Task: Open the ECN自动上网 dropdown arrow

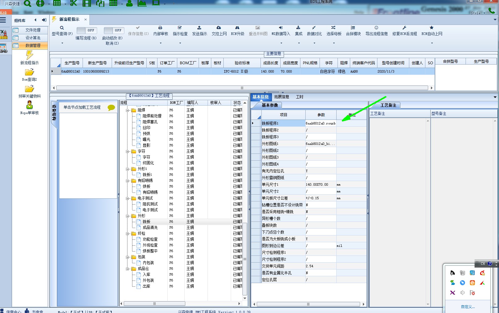Action: click(x=432, y=43)
